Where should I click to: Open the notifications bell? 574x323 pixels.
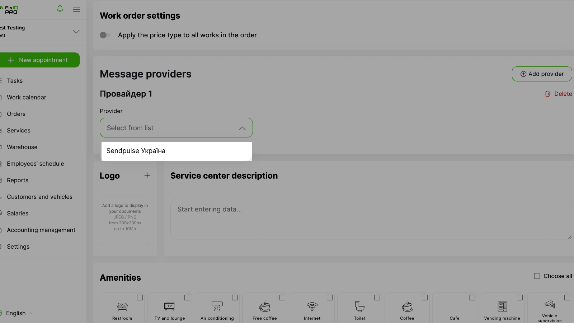pos(60,9)
